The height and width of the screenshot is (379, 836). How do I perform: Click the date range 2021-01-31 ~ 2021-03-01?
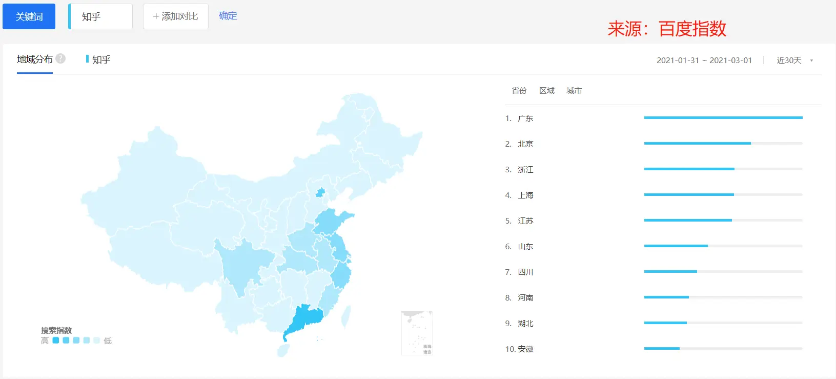tap(704, 61)
